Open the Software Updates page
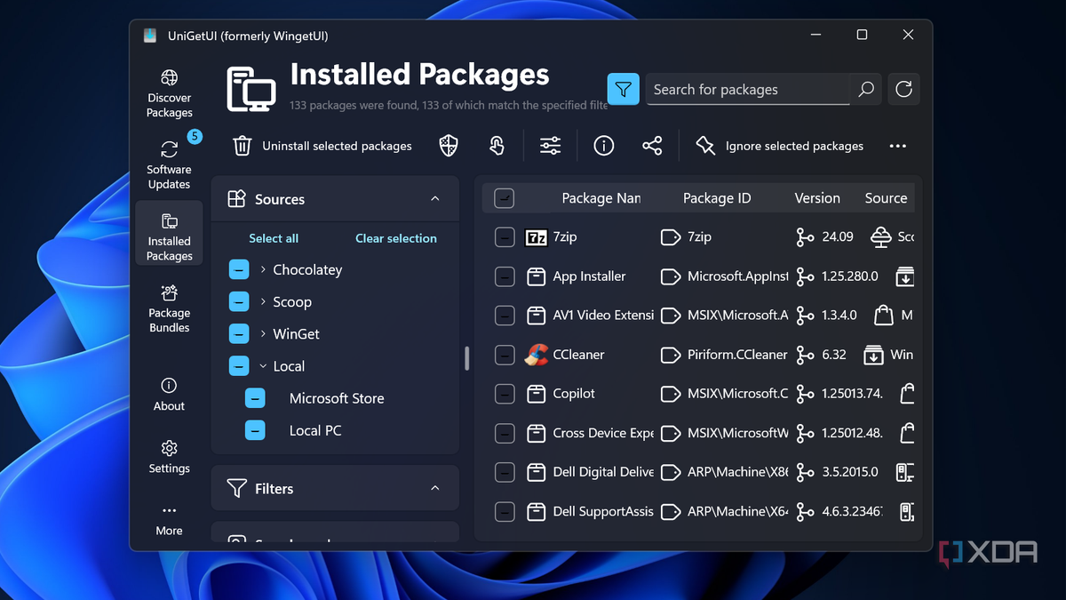 click(169, 164)
